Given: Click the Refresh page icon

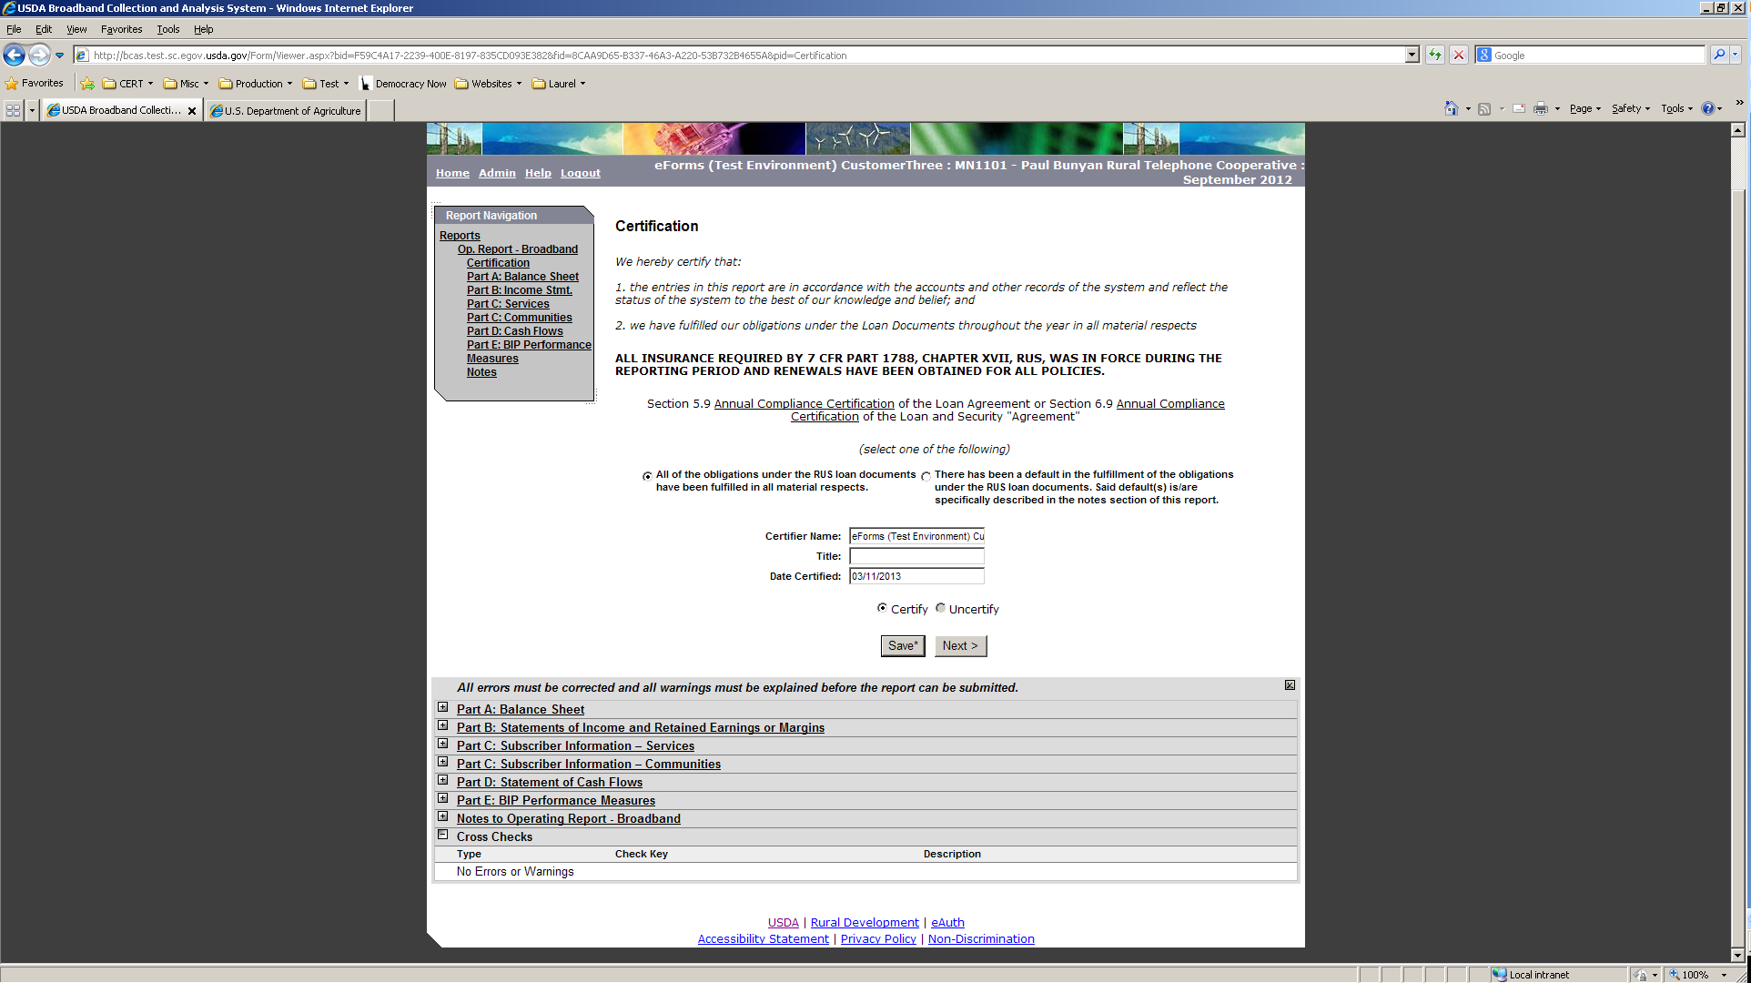Looking at the screenshot, I should tap(1435, 55).
